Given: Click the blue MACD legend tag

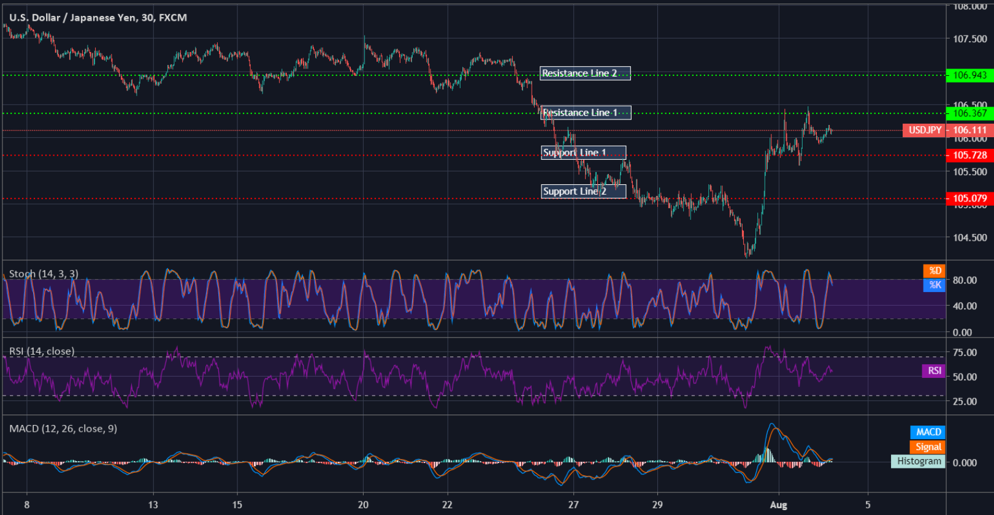Looking at the screenshot, I should pyautogui.click(x=928, y=432).
